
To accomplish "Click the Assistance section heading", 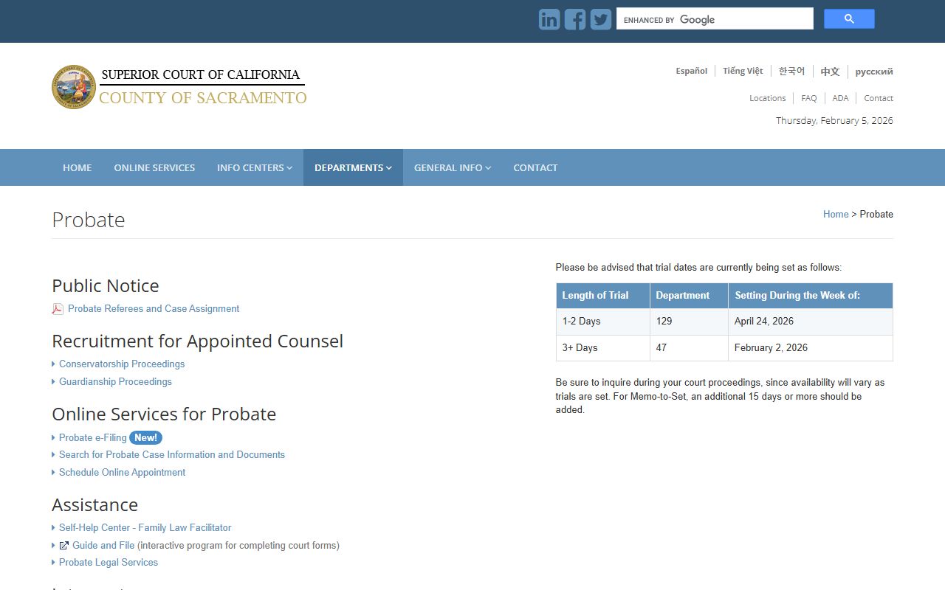I will 95,504.
